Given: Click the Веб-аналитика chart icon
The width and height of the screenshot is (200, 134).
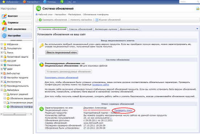Looking at the screenshot, I should [x=4, y=29].
